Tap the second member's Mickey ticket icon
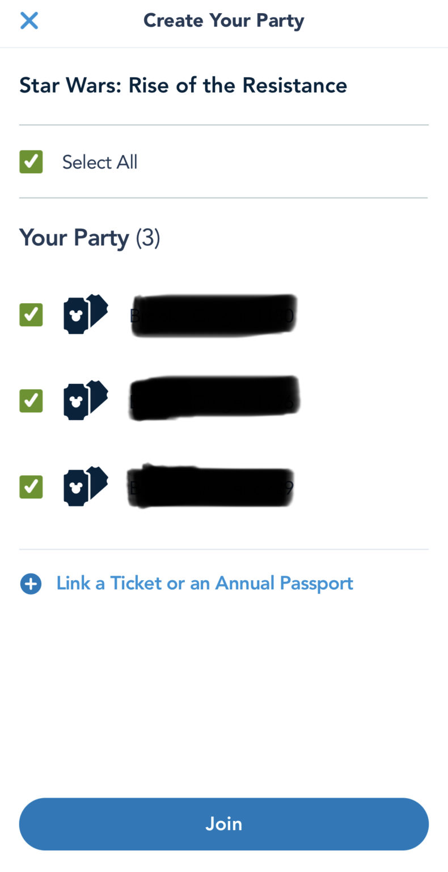The height and width of the screenshot is (872, 448). [85, 400]
